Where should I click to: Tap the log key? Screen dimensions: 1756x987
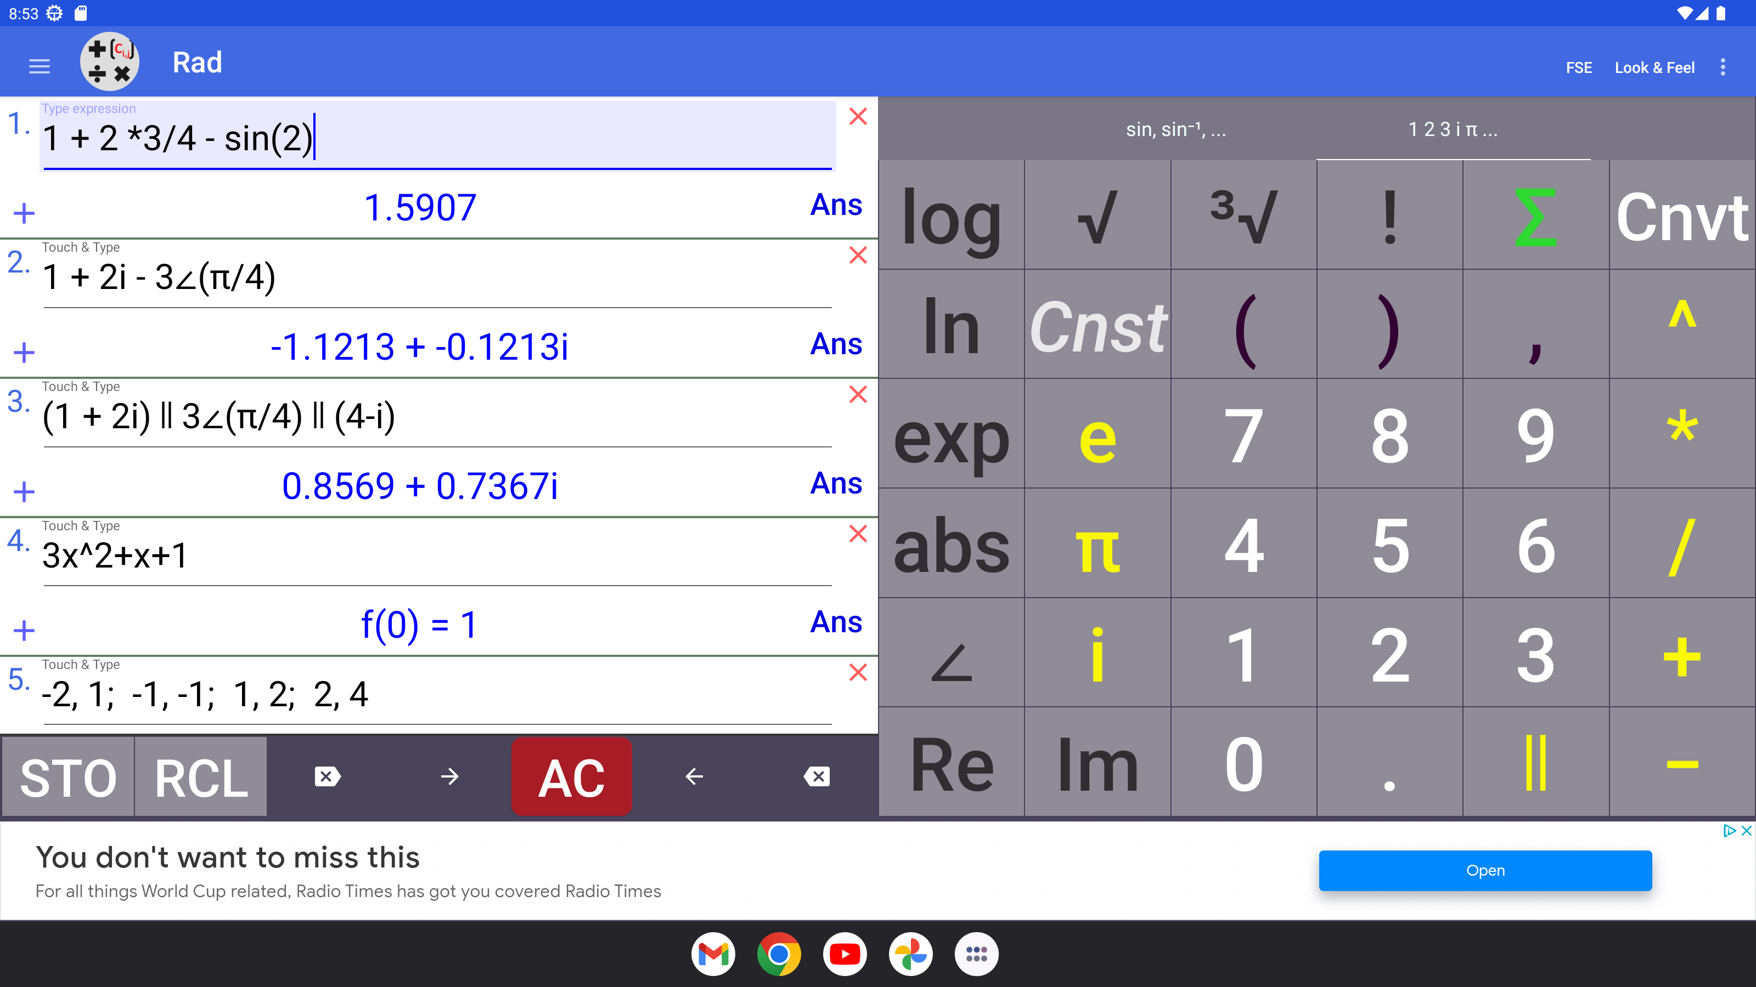[952, 215]
